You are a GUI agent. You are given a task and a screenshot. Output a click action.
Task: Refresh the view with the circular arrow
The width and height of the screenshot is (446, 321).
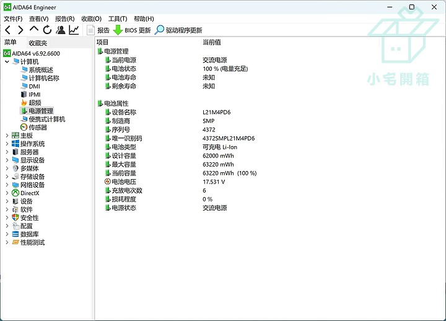(x=47, y=30)
